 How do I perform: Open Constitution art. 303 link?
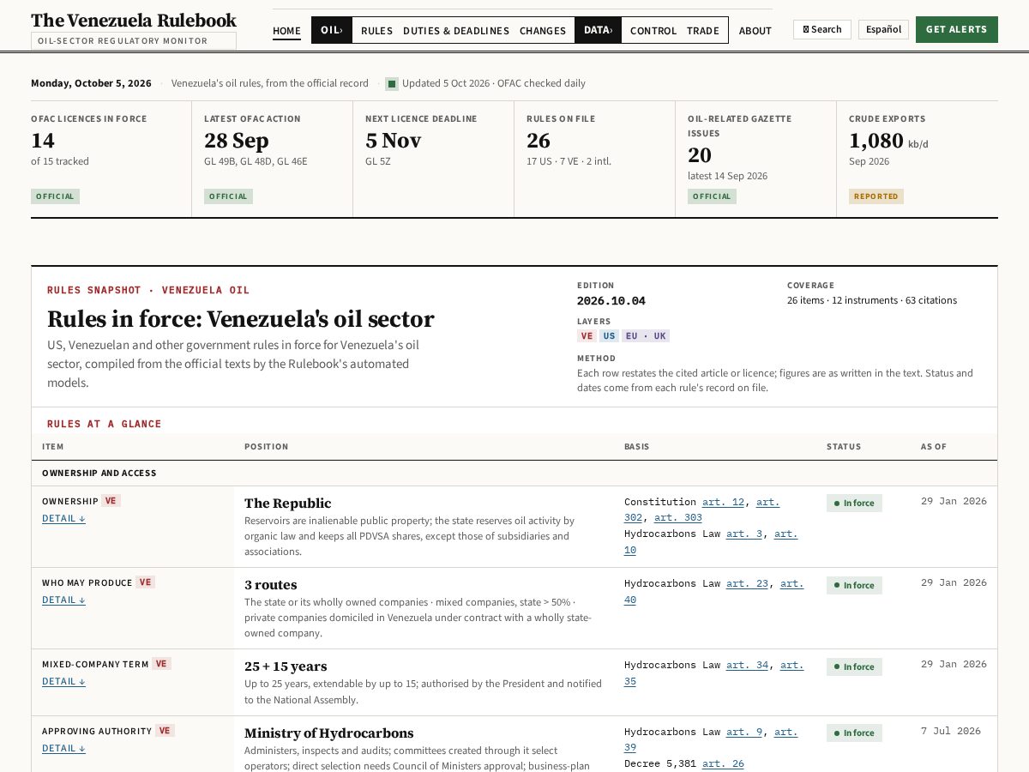click(677, 517)
